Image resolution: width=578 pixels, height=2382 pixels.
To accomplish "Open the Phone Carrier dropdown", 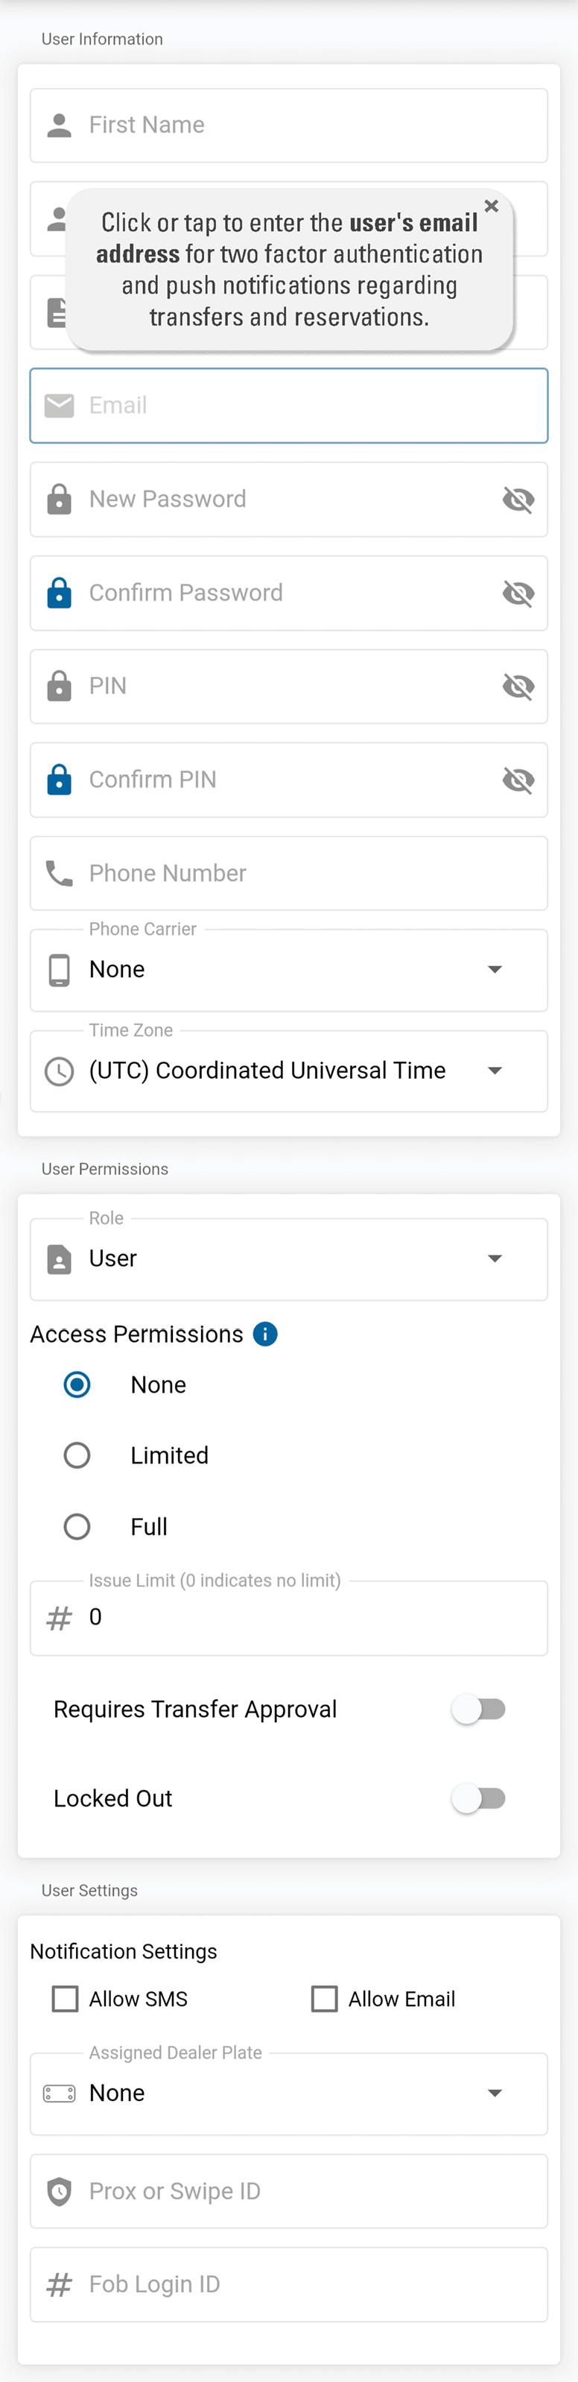I will pos(288,969).
